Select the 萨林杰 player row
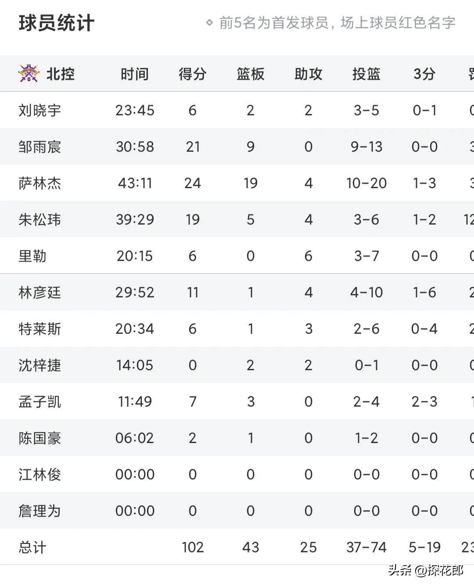 point(237,183)
